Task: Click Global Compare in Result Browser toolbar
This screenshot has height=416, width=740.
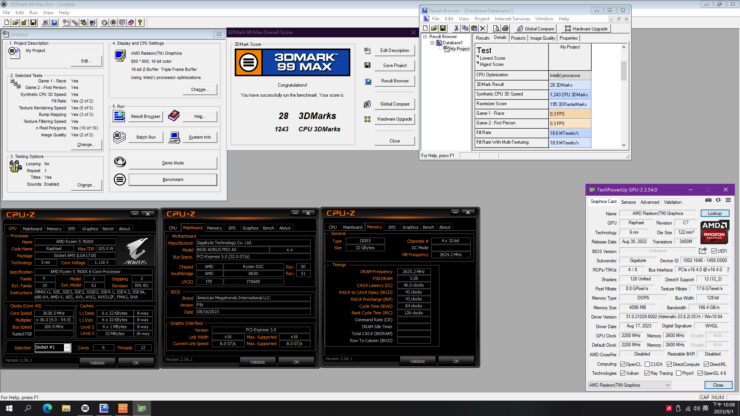Action: point(536,29)
